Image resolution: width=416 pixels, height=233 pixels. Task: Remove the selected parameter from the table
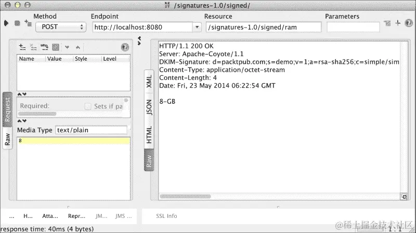coord(33,47)
